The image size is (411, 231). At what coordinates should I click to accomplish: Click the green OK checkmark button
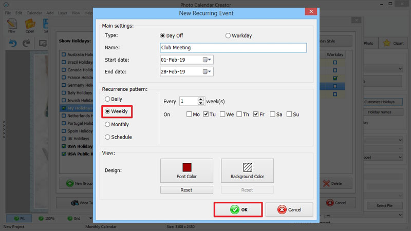238,209
